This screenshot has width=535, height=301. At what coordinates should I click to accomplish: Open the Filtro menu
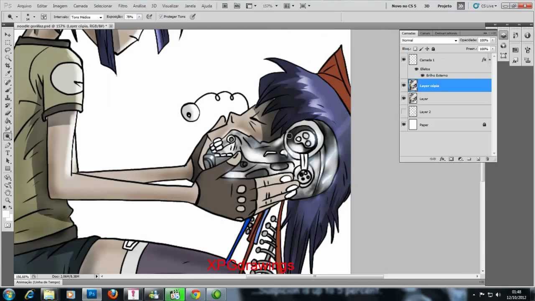point(122,5)
